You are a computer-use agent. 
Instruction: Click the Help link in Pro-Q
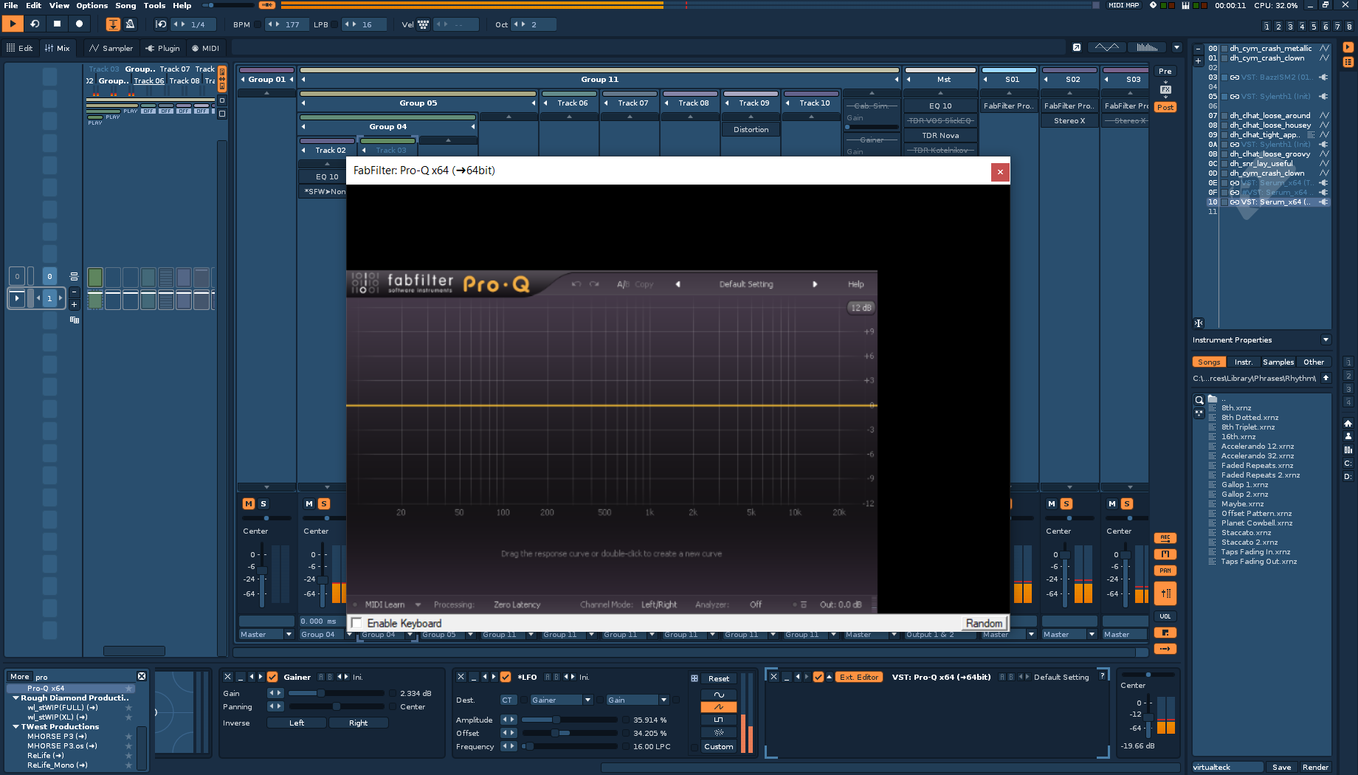(855, 284)
